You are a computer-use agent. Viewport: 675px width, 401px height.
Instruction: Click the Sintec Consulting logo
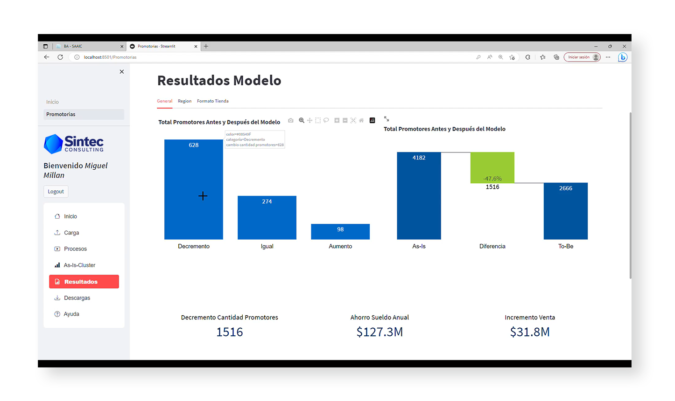pos(74,144)
